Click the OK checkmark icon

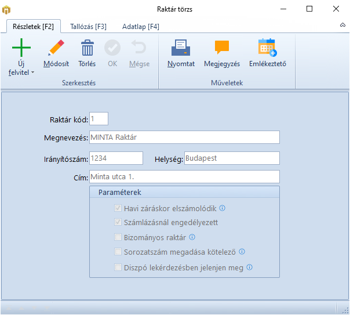click(112, 48)
